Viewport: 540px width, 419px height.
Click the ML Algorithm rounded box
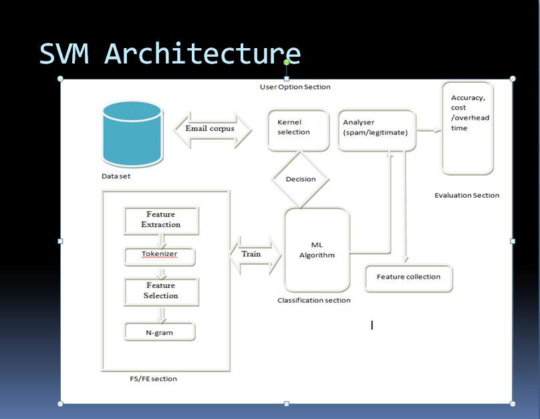(316, 249)
